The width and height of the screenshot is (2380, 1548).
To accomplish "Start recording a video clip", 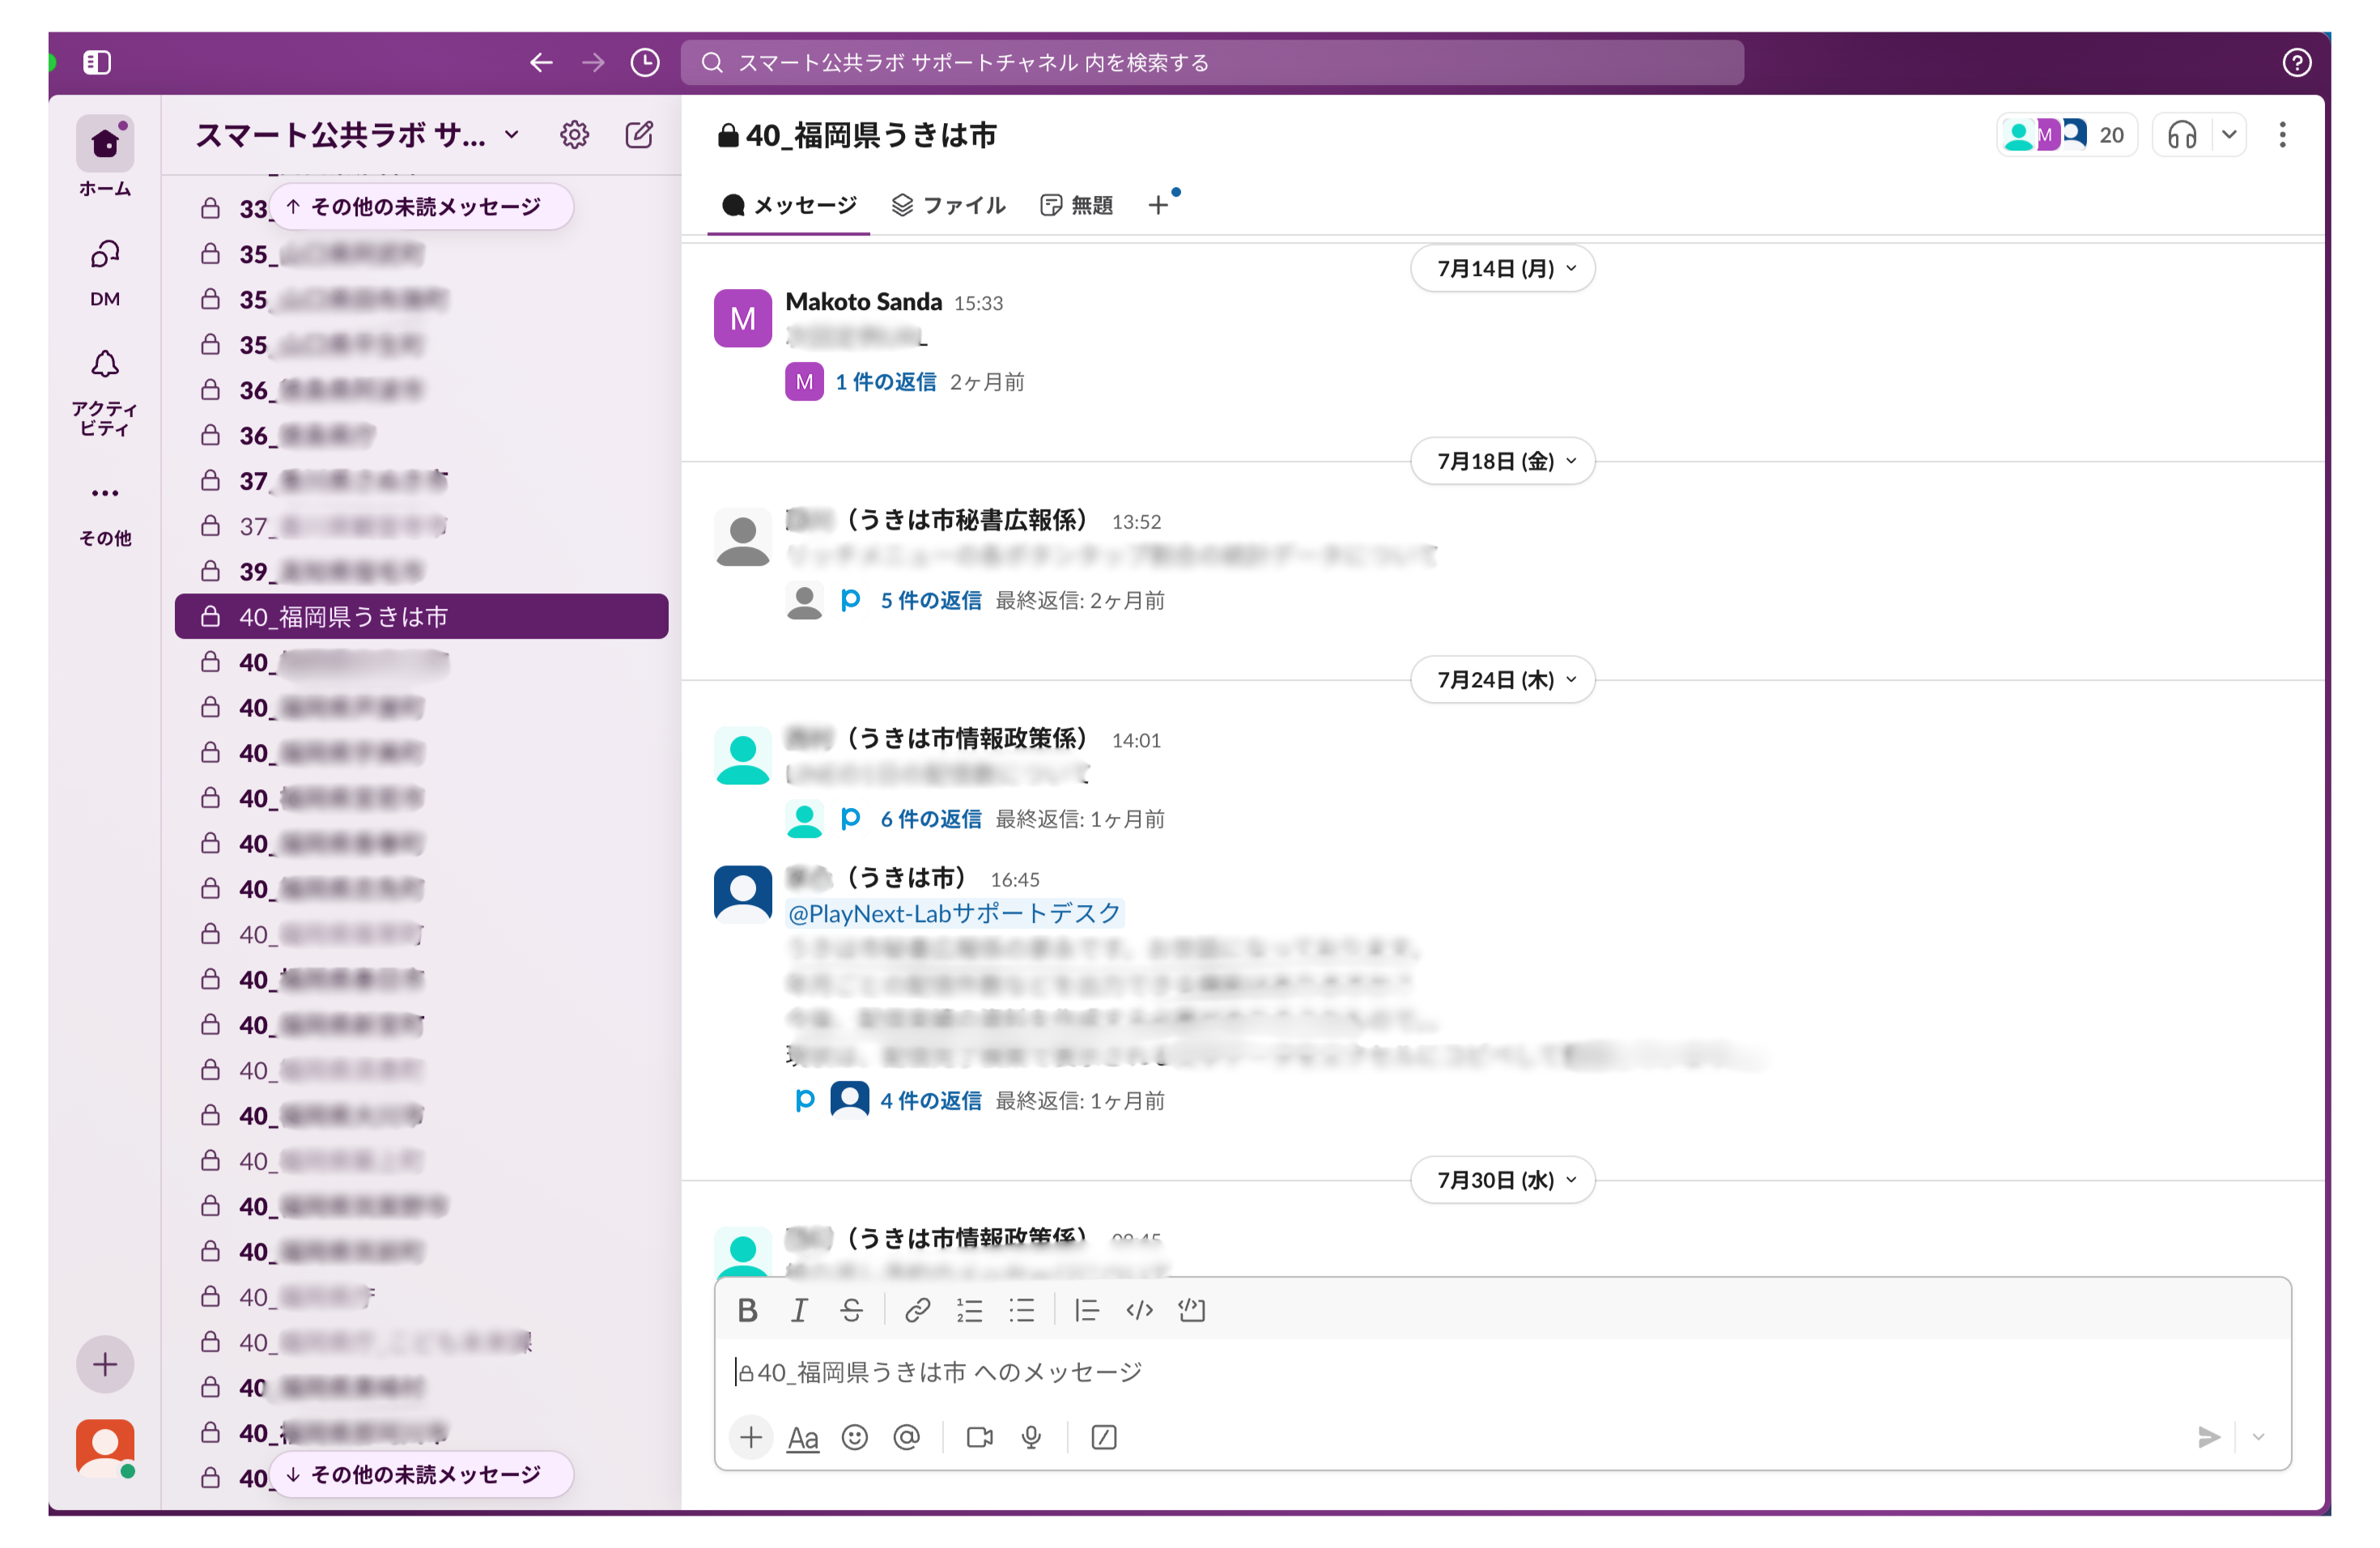I will point(979,1437).
